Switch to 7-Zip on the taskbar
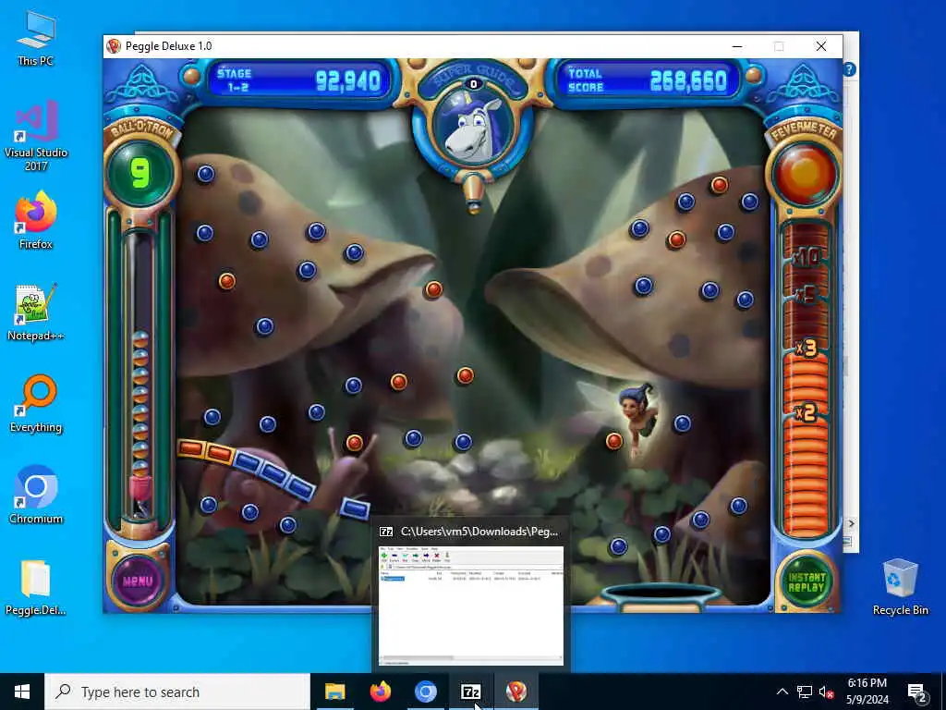Image resolution: width=946 pixels, height=710 pixels. 470,692
